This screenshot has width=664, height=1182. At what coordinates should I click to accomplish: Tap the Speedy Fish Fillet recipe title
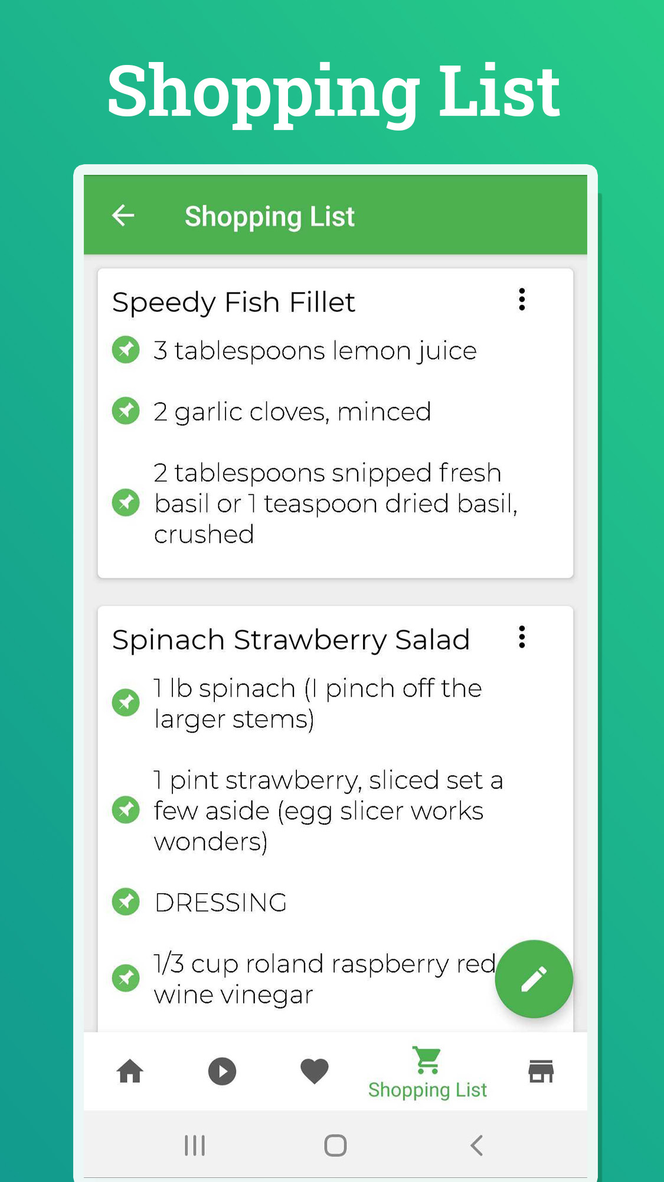coord(234,302)
